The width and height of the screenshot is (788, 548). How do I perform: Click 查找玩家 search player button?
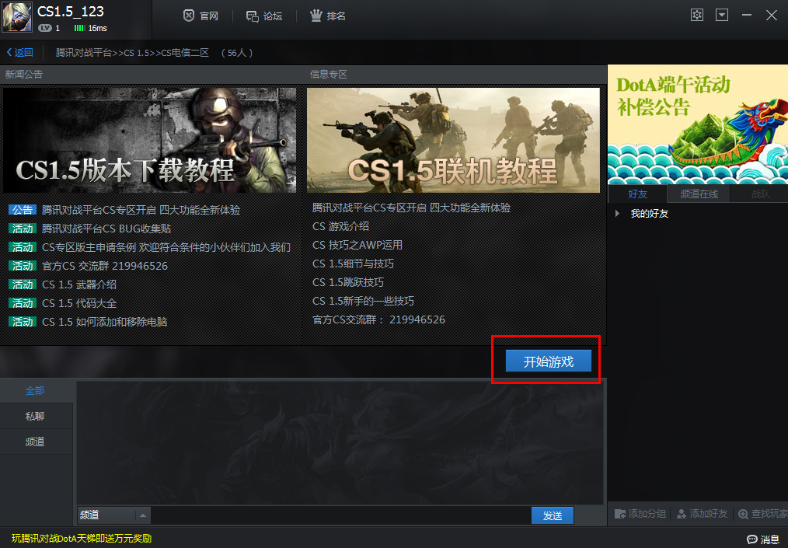[x=763, y=513]
